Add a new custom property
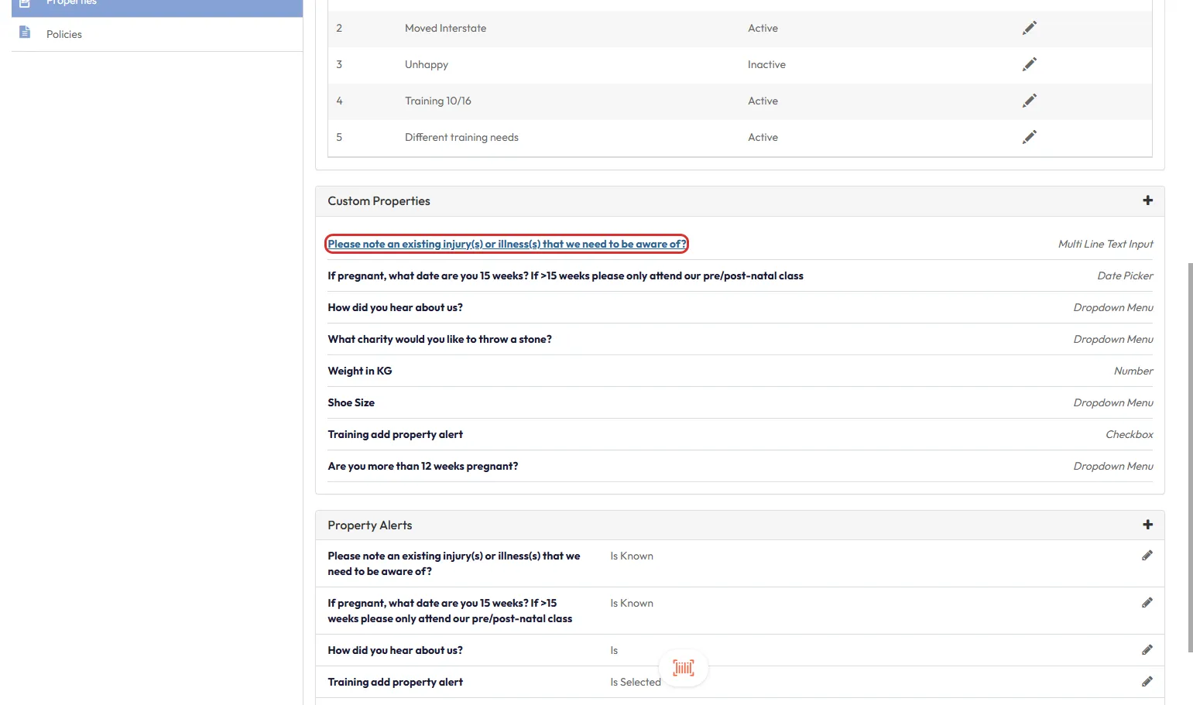 1147,200
